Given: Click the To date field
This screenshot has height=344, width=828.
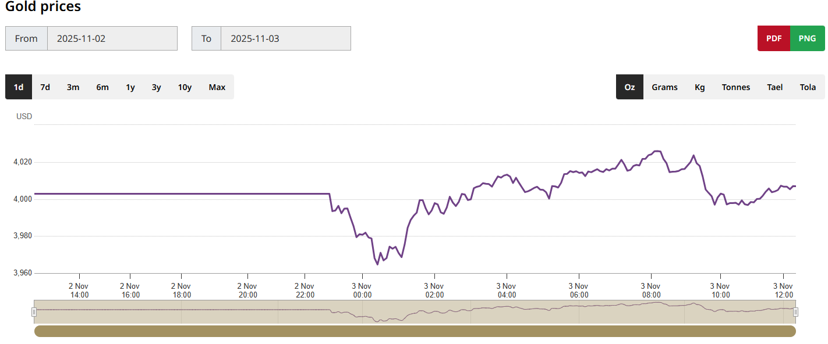Looking at the screenshot, I should (x=285, y=38).
